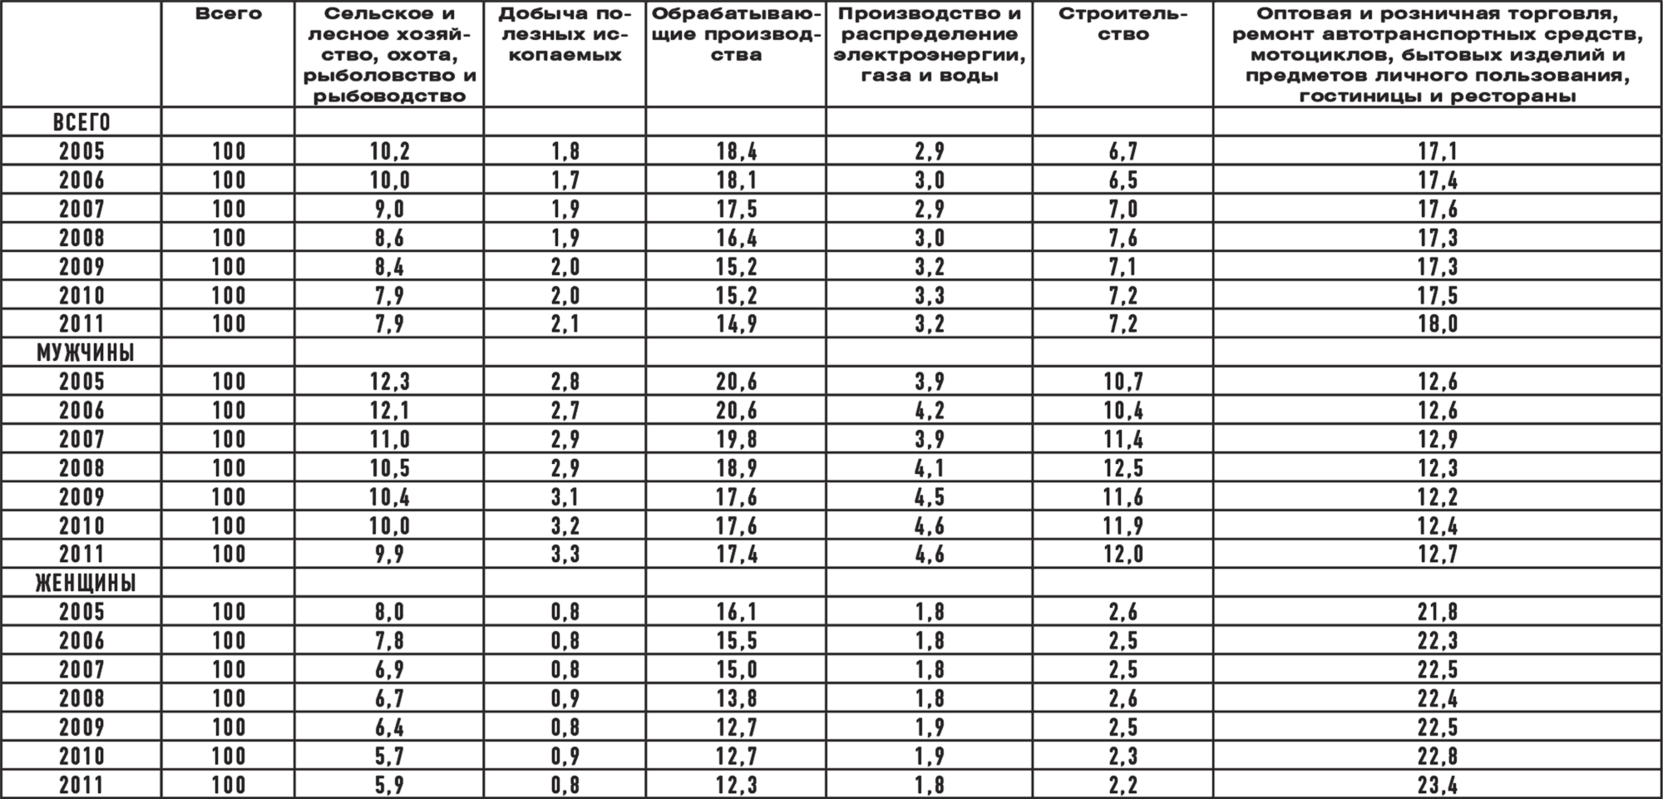Click the 'Добыча полезных ископаемых' column header
Screen dimensions: 1663x799
click(x=565, y=35)
